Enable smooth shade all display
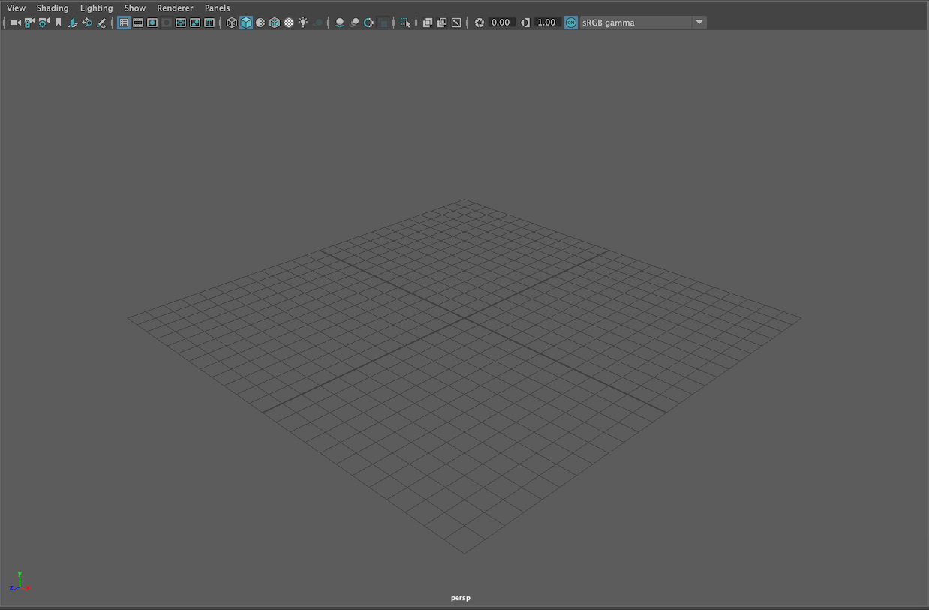 (246, 23)
